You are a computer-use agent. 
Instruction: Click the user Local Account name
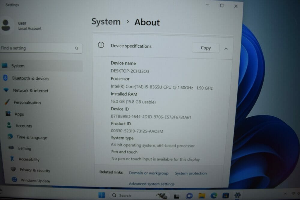coord(30,25)
